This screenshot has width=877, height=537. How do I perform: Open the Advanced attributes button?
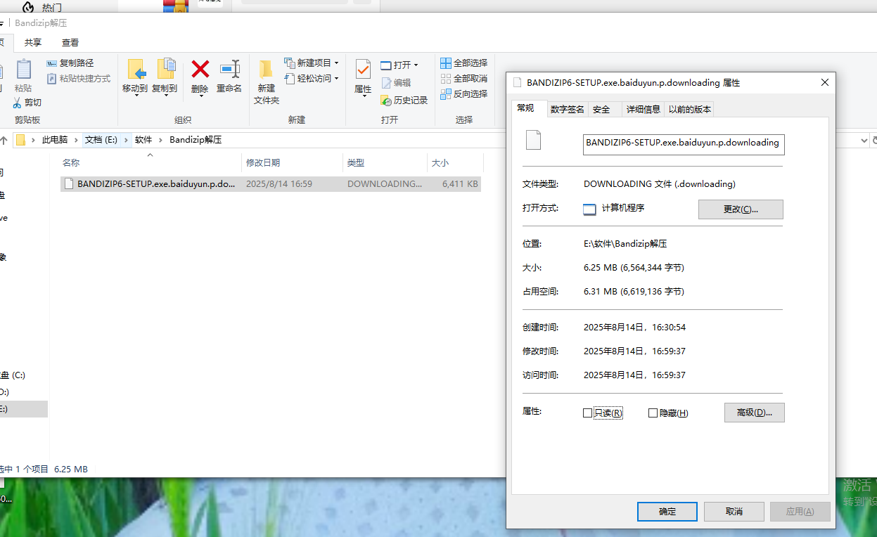pyautogui.click(x=754, y=413)
